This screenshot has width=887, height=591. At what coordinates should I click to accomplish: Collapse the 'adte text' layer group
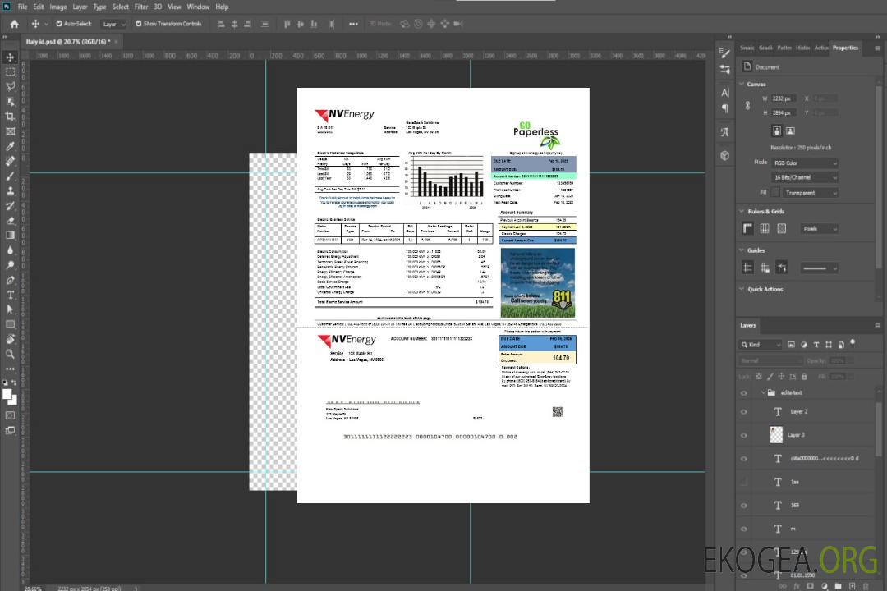(x=763, y=392)
